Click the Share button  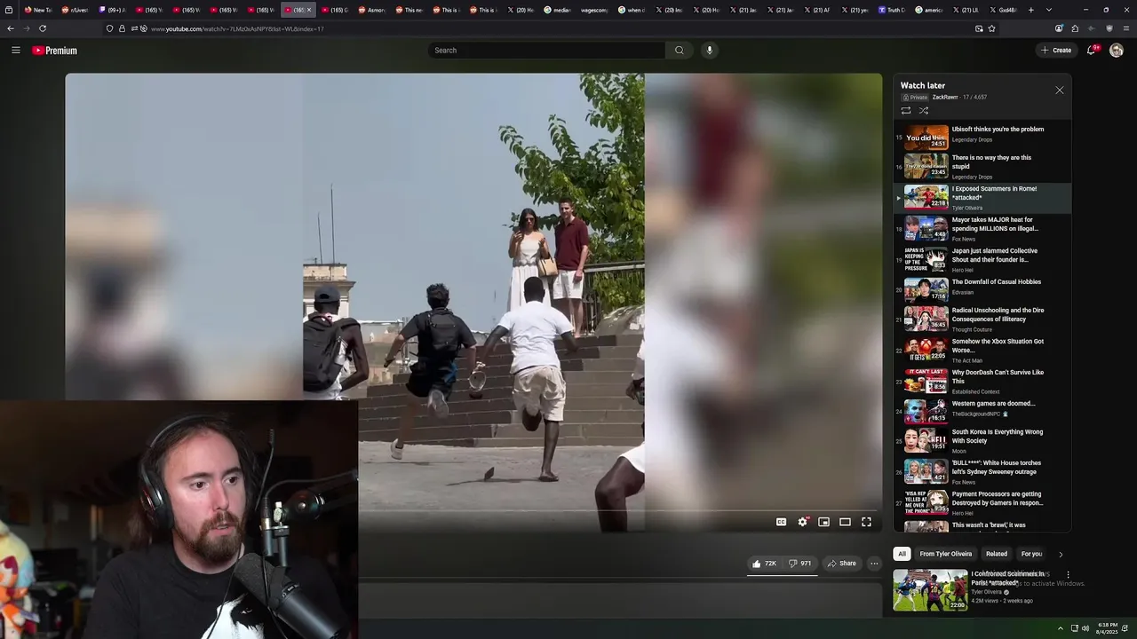pos(841,564)
